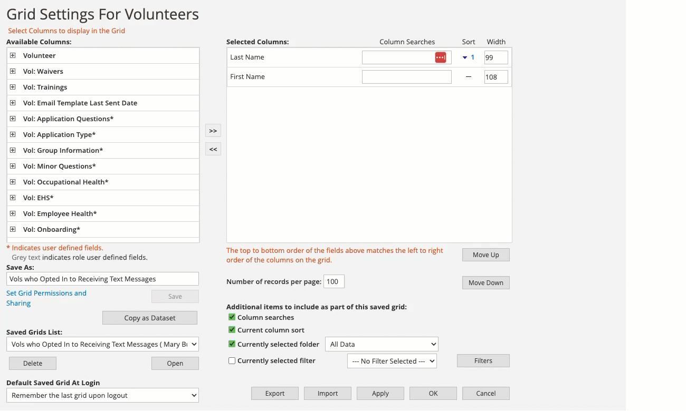Expand Vol: Employee Health group
Viewport: 686px width, 411px height.
13,213
